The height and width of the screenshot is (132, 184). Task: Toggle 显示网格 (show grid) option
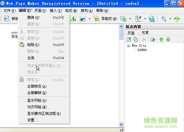pyautogui.click(x=37, y=101)
